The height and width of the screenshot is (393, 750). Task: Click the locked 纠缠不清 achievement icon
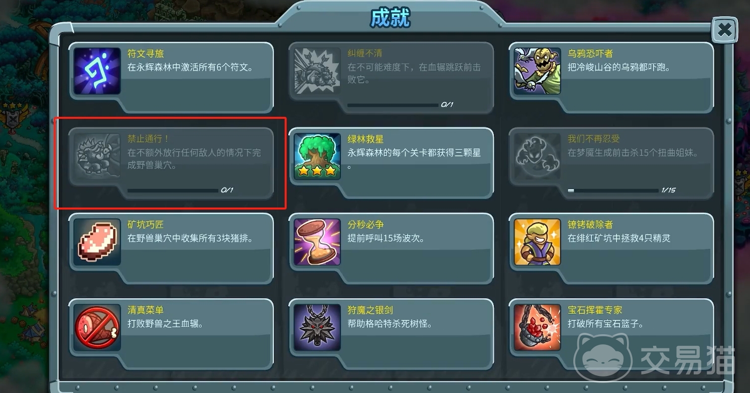tap(317, 71)
